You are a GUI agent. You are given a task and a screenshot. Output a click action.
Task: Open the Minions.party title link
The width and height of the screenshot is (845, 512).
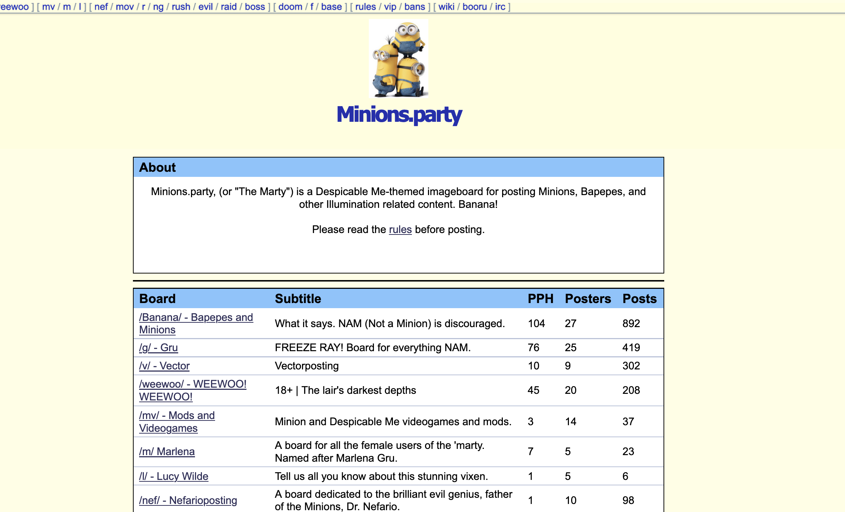coord(399,115)
